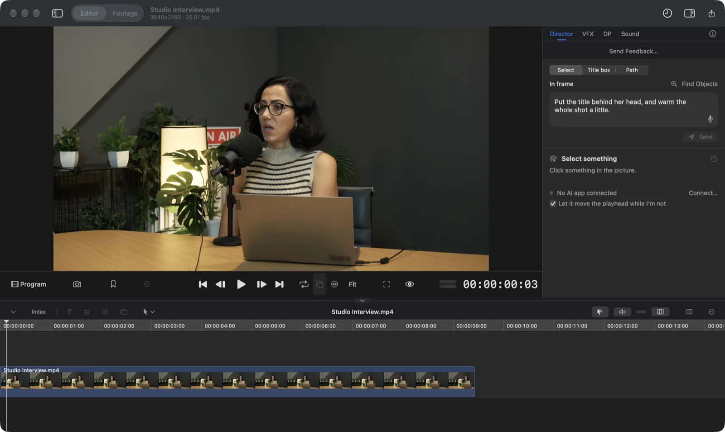Click the chevron below the viewer controls

coord(362,301)
